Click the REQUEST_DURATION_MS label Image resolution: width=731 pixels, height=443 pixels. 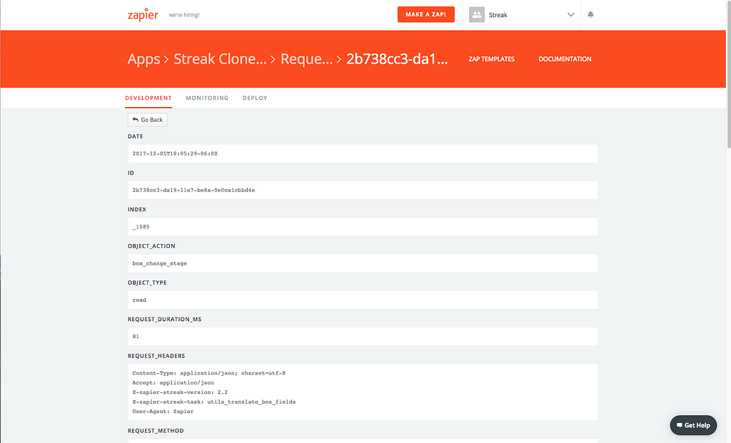(165, 319)
